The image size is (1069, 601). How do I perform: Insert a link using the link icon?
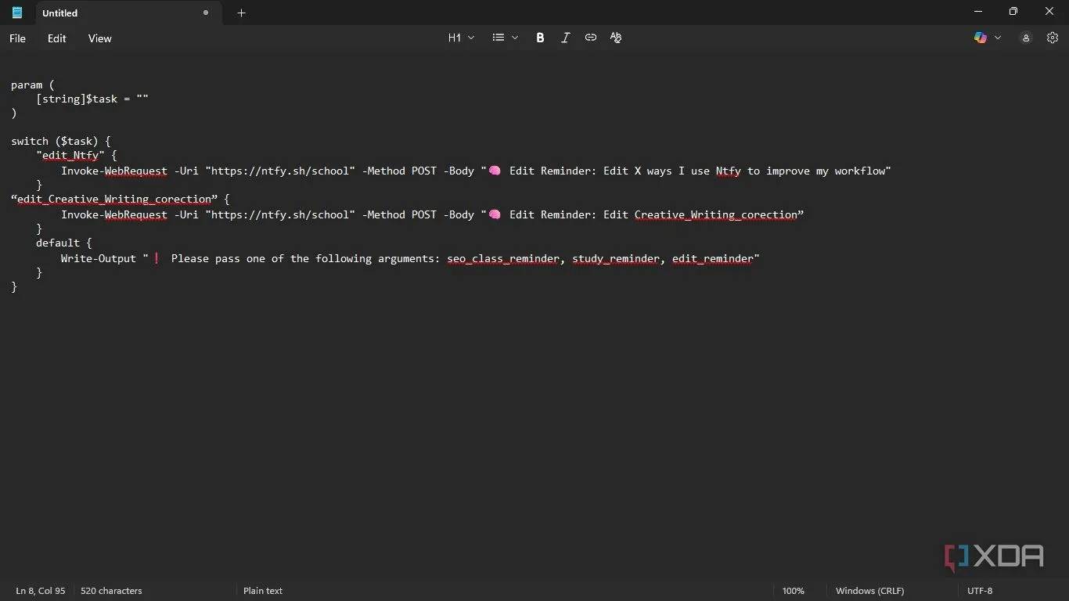[x=591, y=38]
